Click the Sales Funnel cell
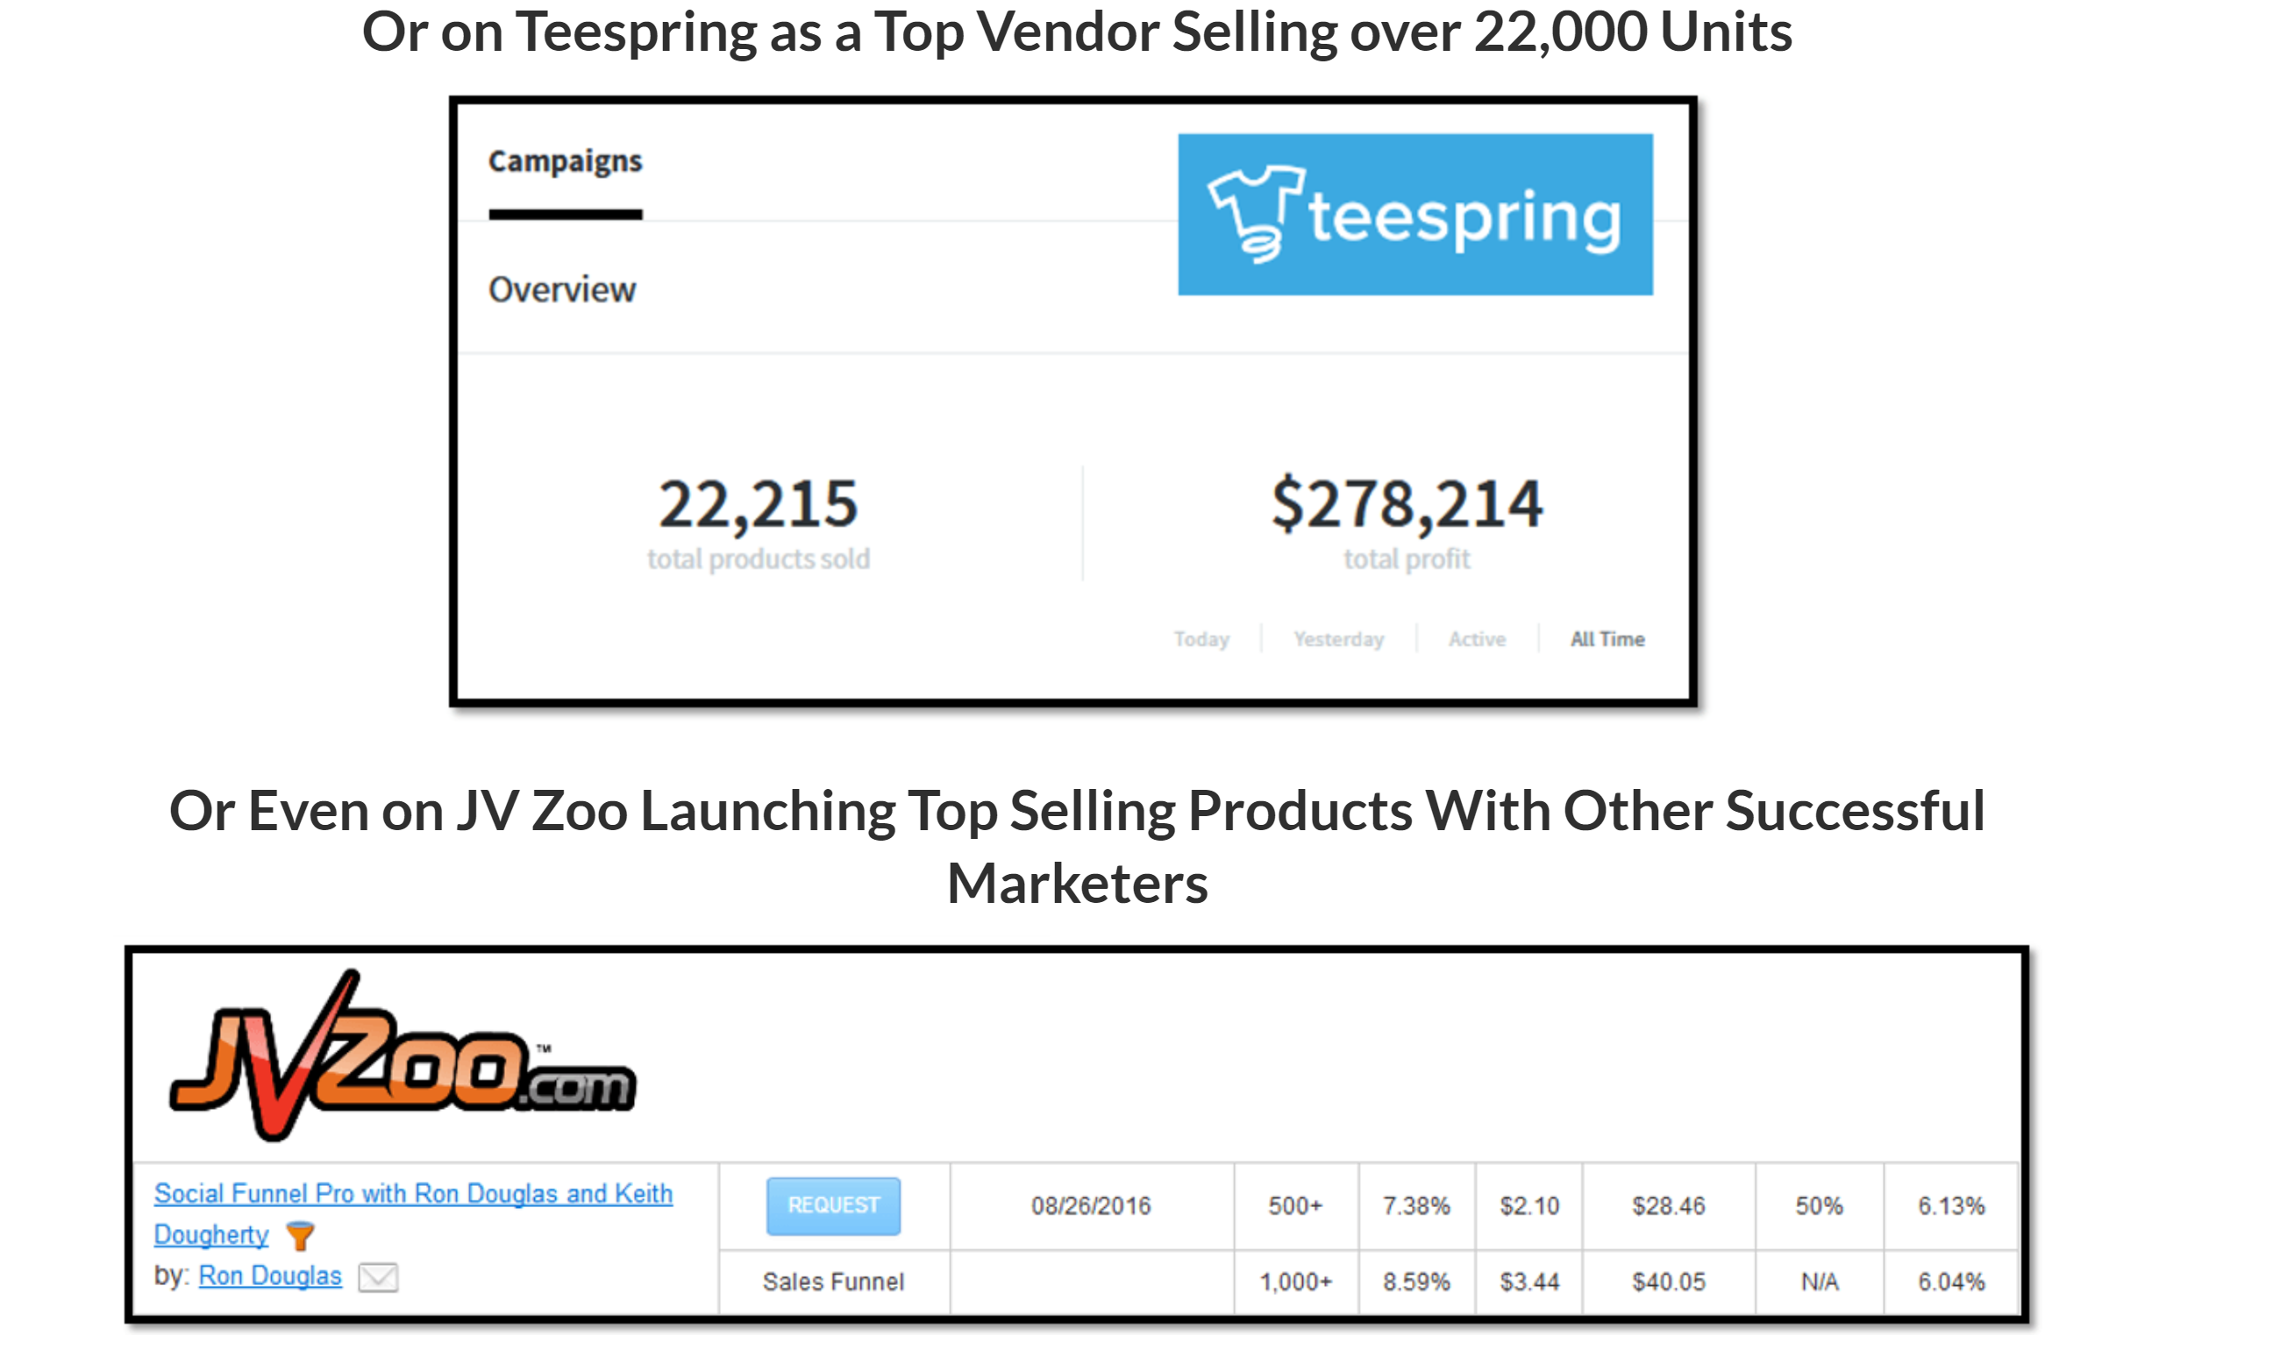 coord(833,1282)
